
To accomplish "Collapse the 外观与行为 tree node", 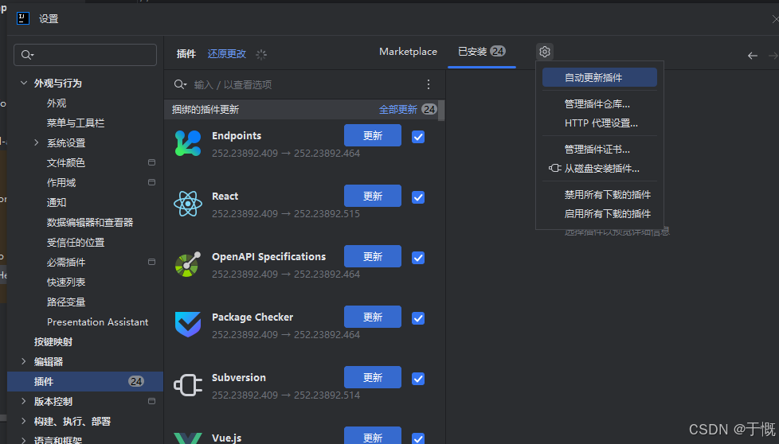I will click(x=23, y=83).
